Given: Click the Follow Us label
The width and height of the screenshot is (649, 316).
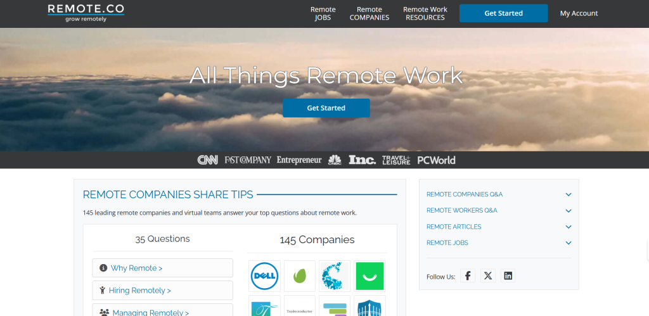Looking at the screenshot, I should [441, 277].
